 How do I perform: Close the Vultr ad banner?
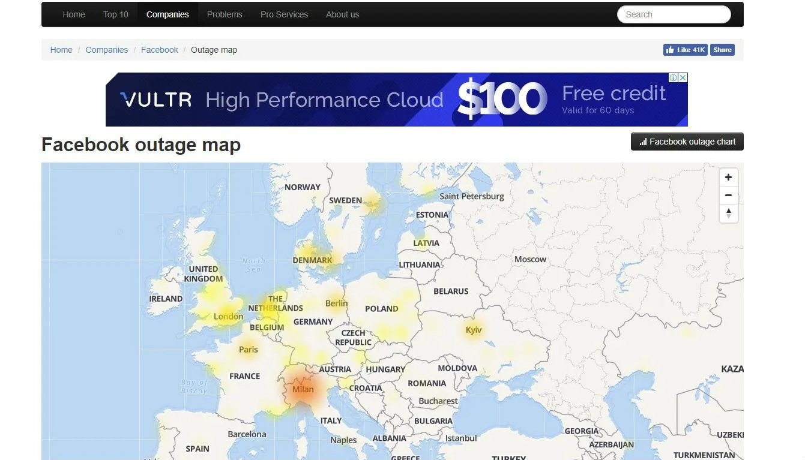click(x=683, y=78)
